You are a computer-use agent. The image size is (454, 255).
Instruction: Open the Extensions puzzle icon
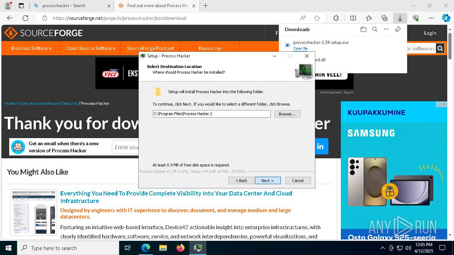[336, 18]
